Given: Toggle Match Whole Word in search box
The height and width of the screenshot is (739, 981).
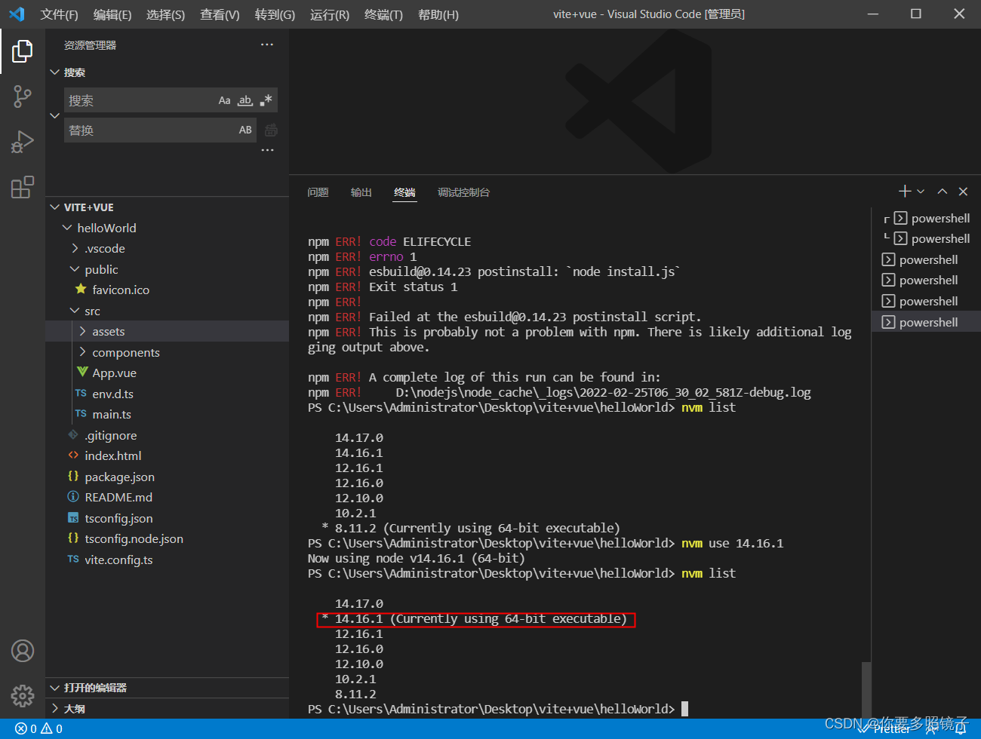Looking at the screenshot, I should [245, 100].
